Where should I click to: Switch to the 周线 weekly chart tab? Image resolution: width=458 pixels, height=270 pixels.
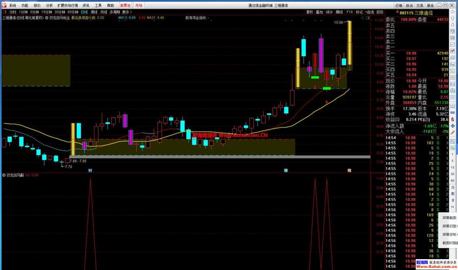click(94, 12)
